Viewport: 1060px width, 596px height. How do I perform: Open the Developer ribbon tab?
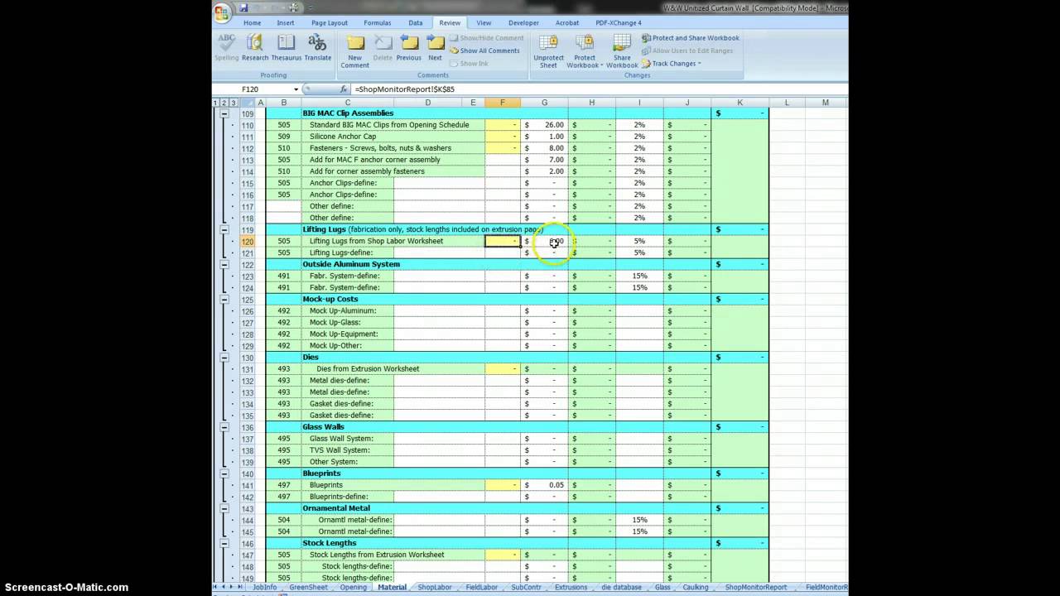point(523,23)
